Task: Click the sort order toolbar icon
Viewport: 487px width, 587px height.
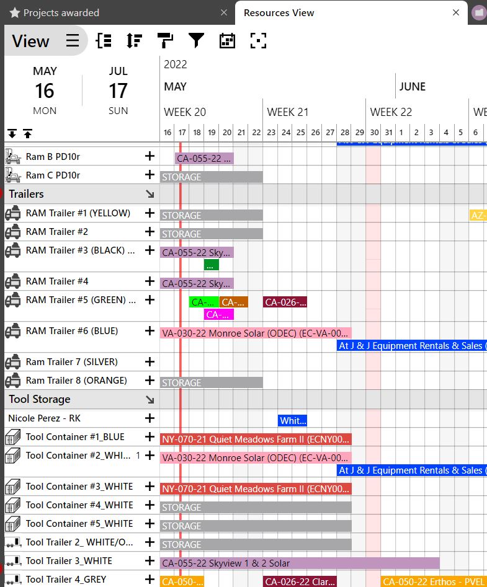Action: tap(134, 40)
